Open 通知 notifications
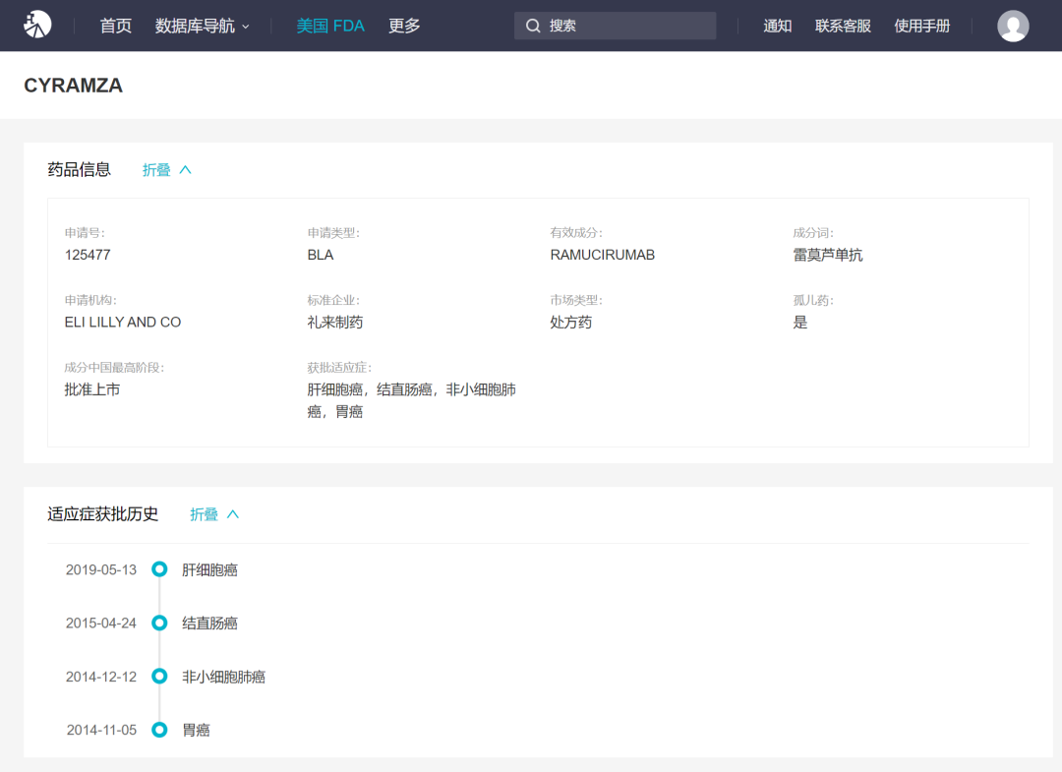 [778, 26]
